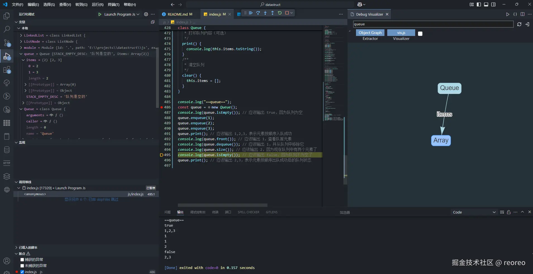Switch to the README.md editor tab
Viewport: 533px width, 274px height.
pyautogui.click(x=178, y=14)
